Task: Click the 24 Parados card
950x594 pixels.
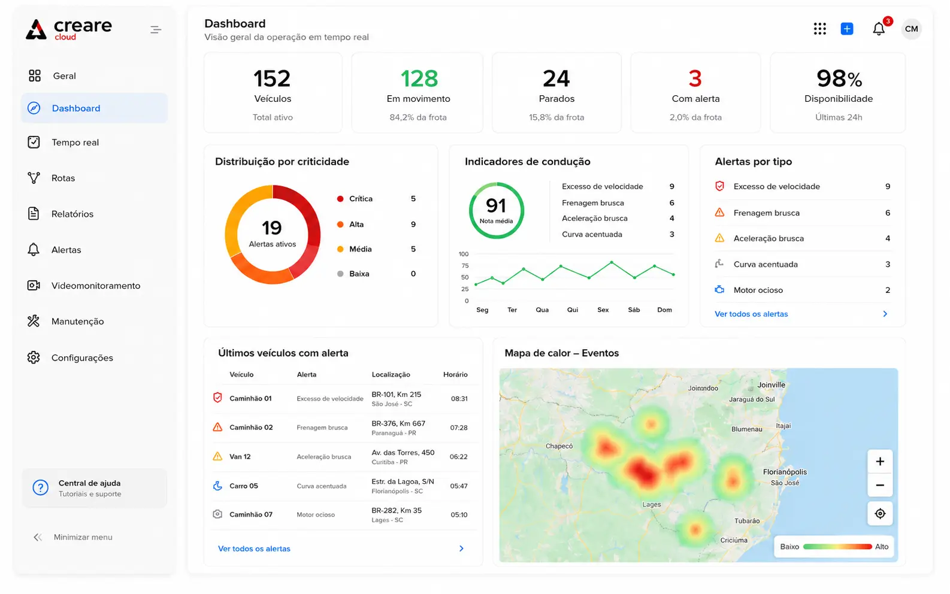Action: click(x=556, y=92)
